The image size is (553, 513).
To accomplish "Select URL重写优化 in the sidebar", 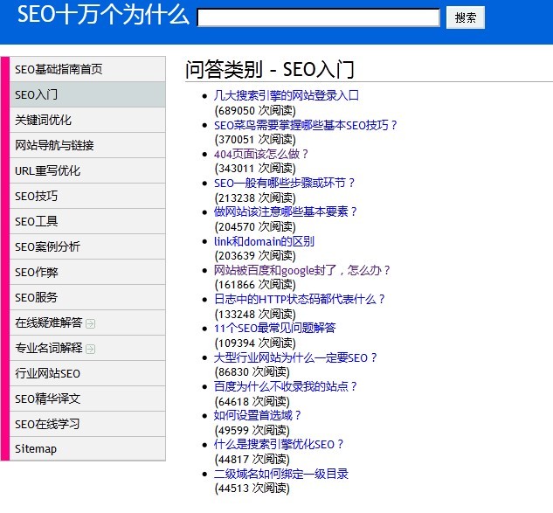I will pyautogui.click(x=87, y=170).
